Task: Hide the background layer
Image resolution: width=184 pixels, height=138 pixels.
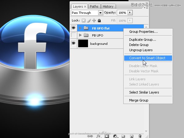Action: click(74, 44)
